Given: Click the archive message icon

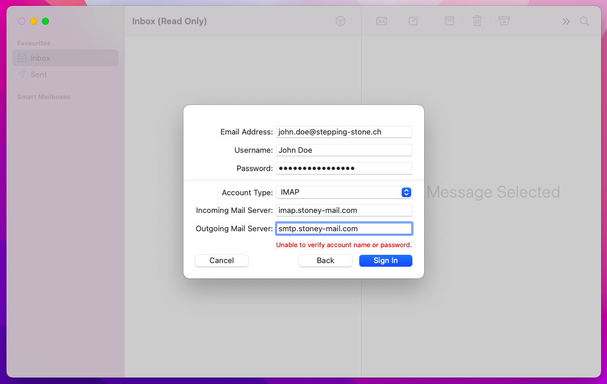Looking at the screenshot, I should pos(449,21).
